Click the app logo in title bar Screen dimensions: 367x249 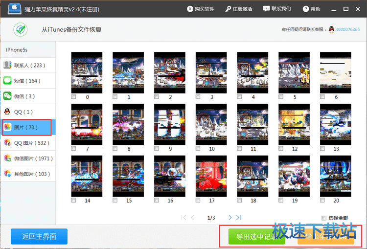(15, 9)
